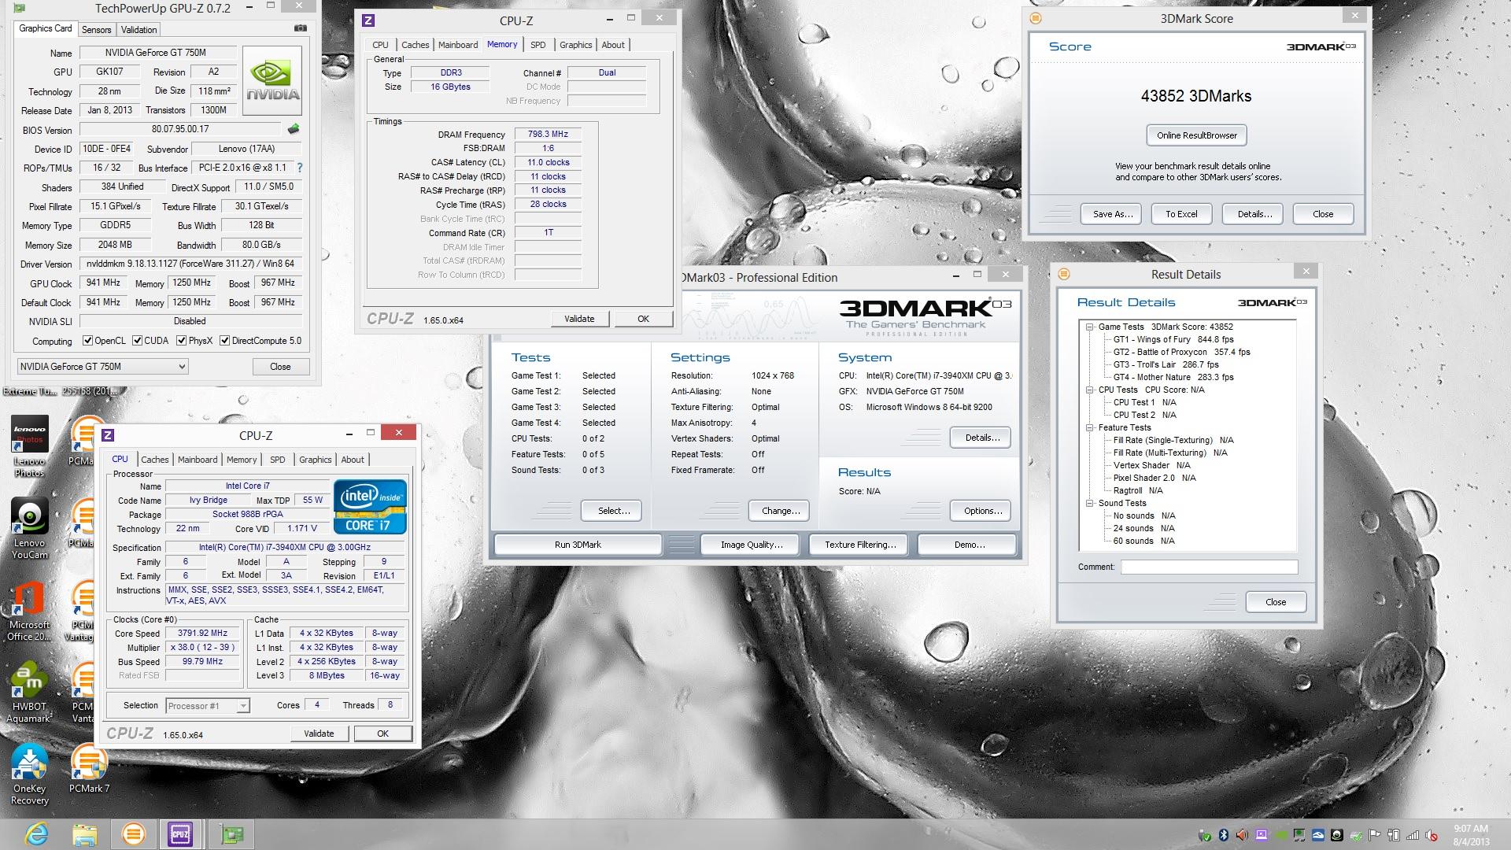The image size is (1511, 850).
Task: Click the NVIDIA logo in GPU-Z
Action: coord(272,80)
